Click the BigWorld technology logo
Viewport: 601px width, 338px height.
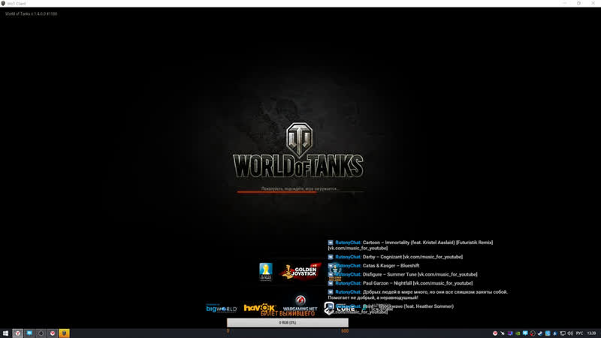coord(222,308)
